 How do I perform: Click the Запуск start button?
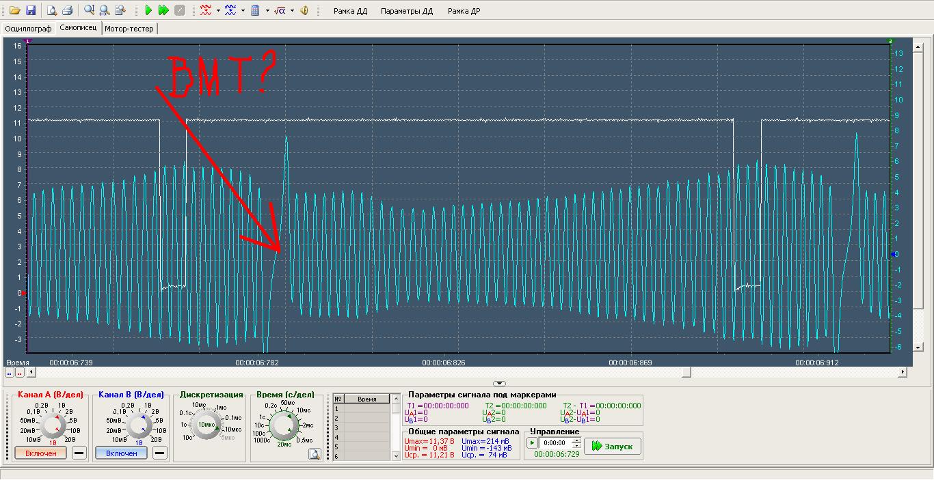pyautogui.click(x=613, y=447)
